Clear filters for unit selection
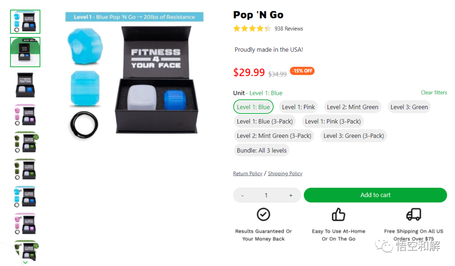The image size is (455, 266). [434, 92]
